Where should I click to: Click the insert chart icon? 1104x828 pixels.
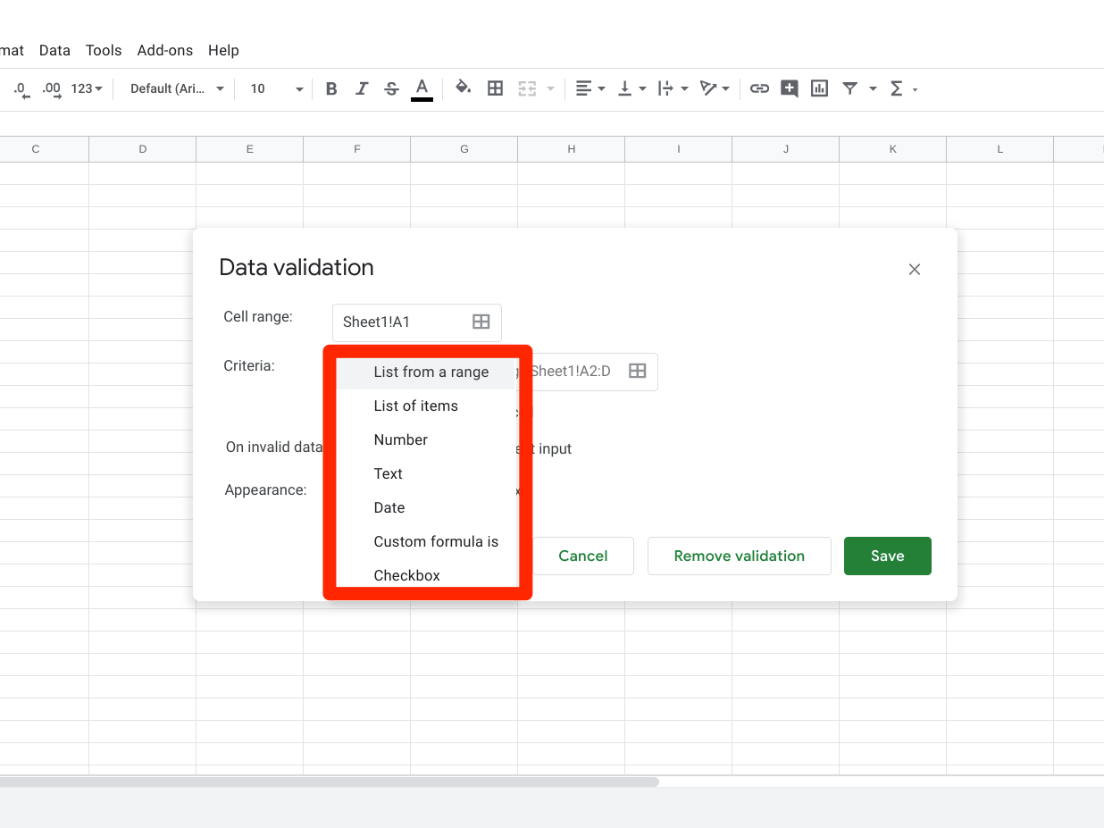[819, 88]
